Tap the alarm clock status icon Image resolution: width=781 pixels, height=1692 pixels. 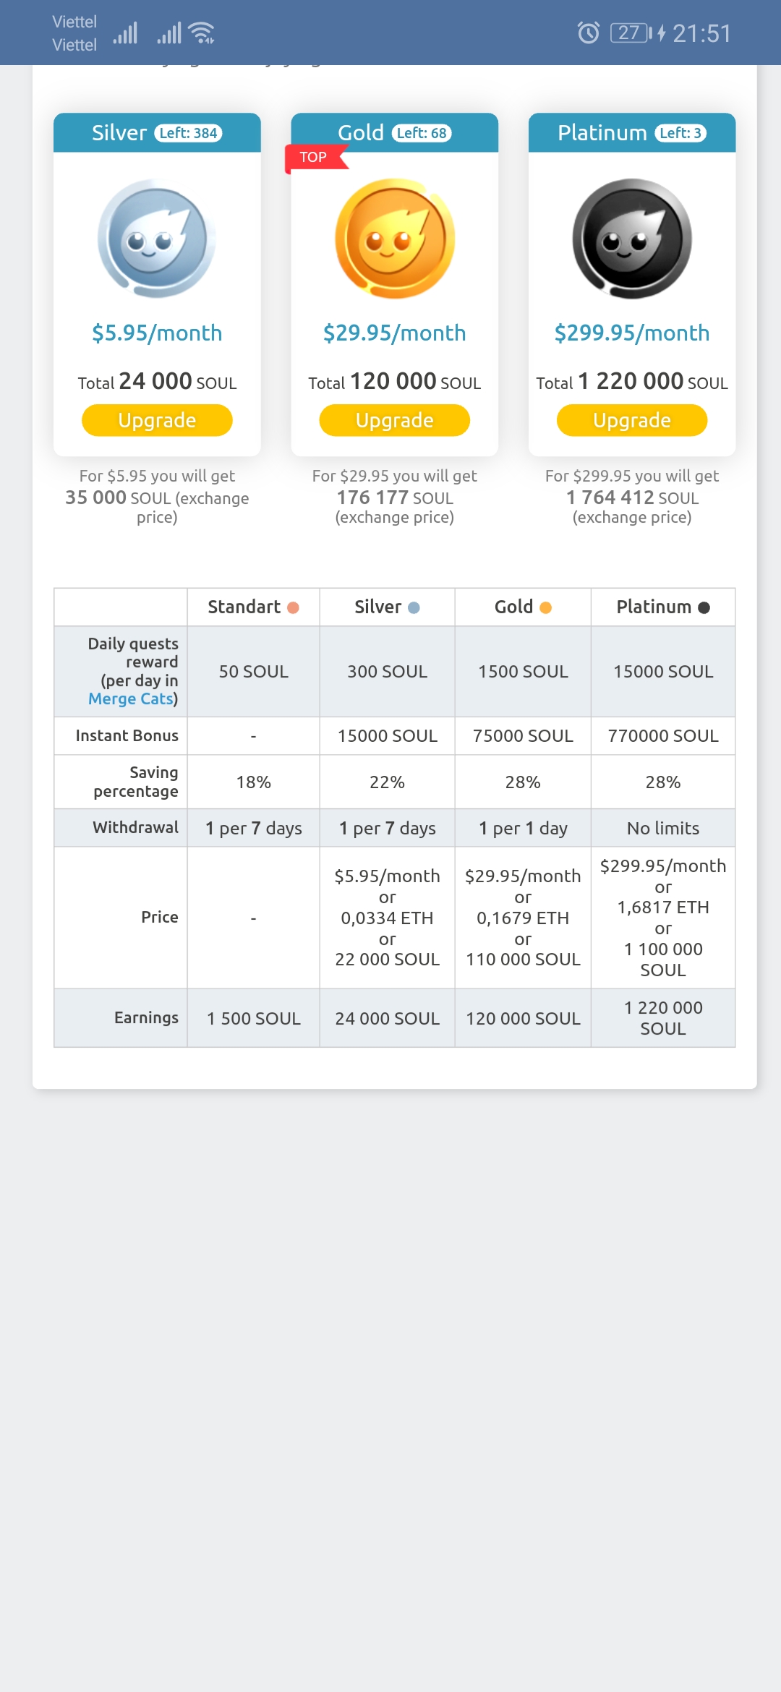point(589,33)
